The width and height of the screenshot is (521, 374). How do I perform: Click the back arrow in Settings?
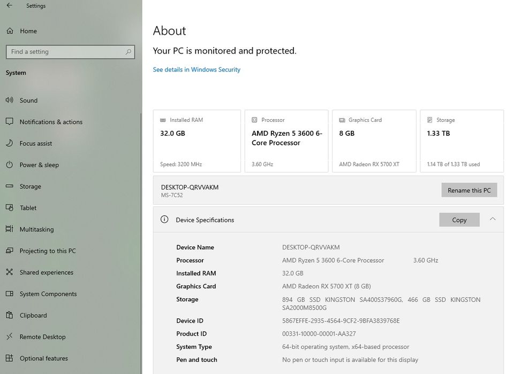[x=10, y=6]
